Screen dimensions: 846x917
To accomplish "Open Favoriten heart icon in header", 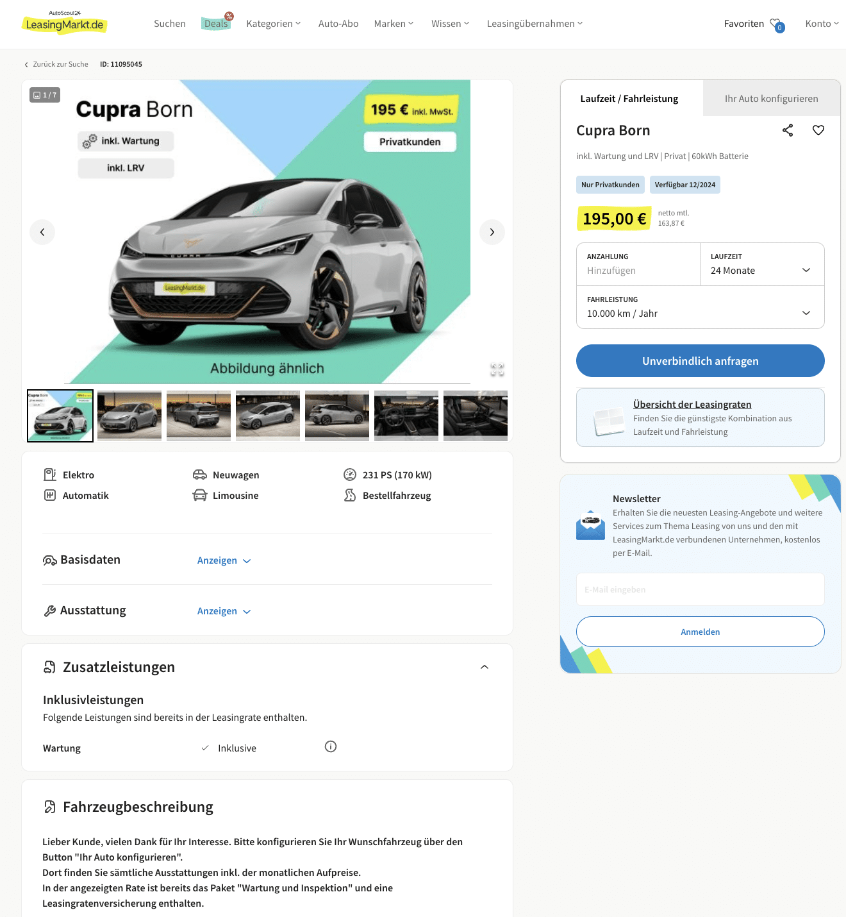I will (776, 24).
